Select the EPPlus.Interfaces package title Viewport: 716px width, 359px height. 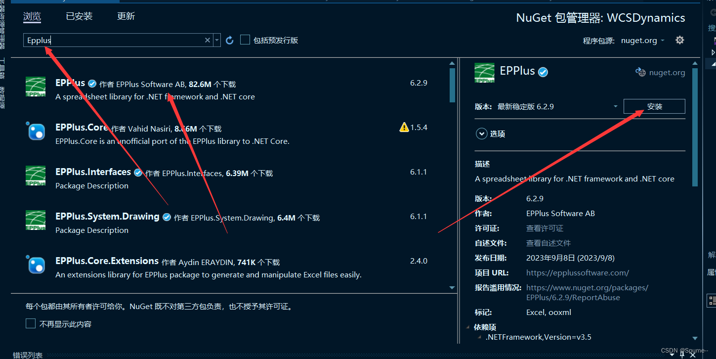[93, 172]
